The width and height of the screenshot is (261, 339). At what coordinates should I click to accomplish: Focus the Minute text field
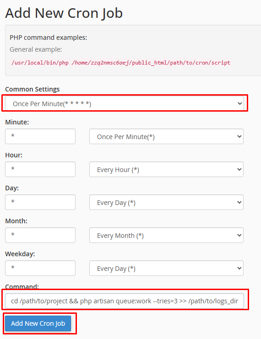point(40,136)
